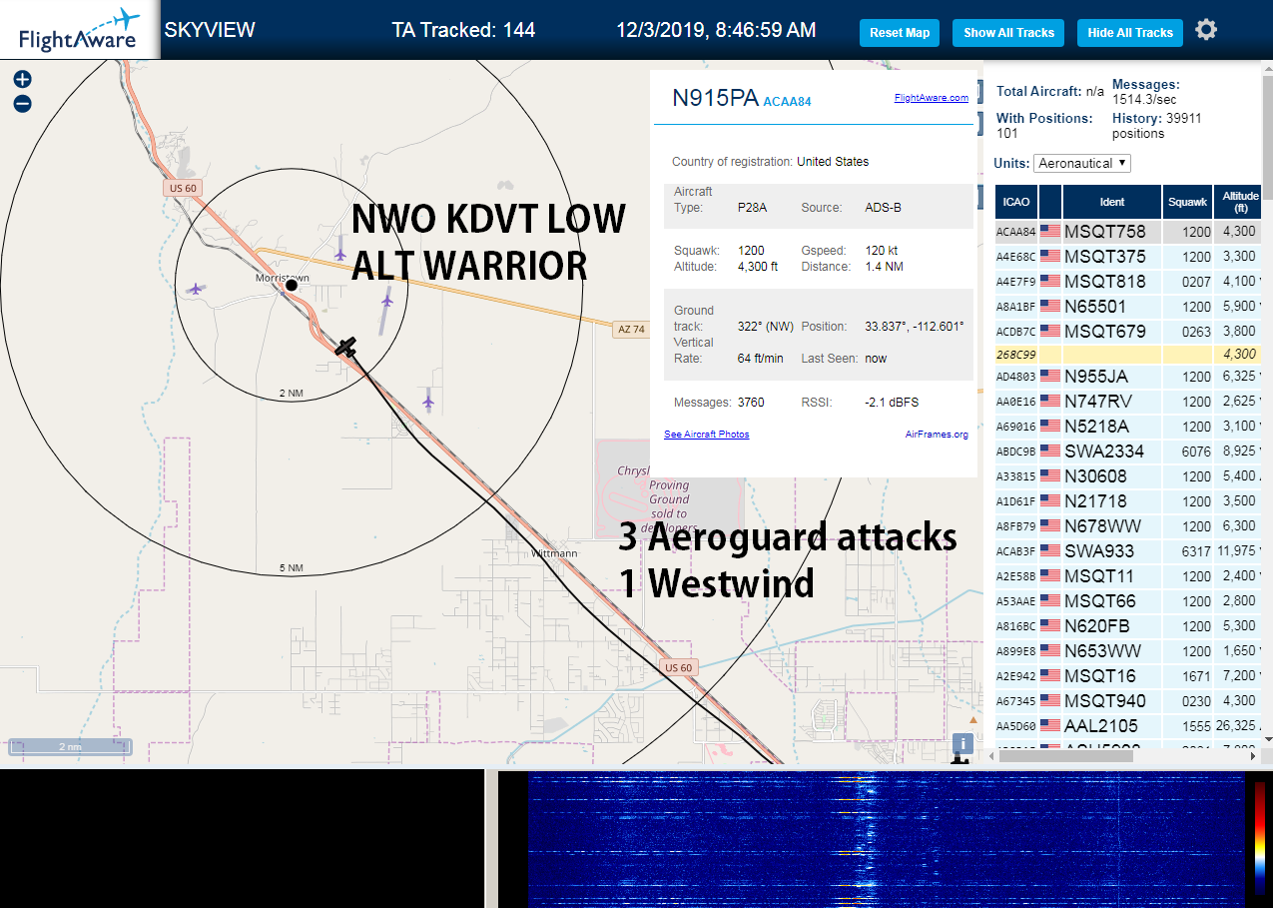Click the 26,325 altitude cell of AAL2105
The image size is (1273, 908).
tap(1239, 726)
